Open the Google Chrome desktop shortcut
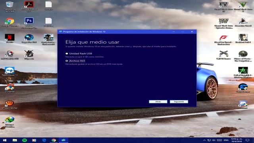 coord(10,22)
